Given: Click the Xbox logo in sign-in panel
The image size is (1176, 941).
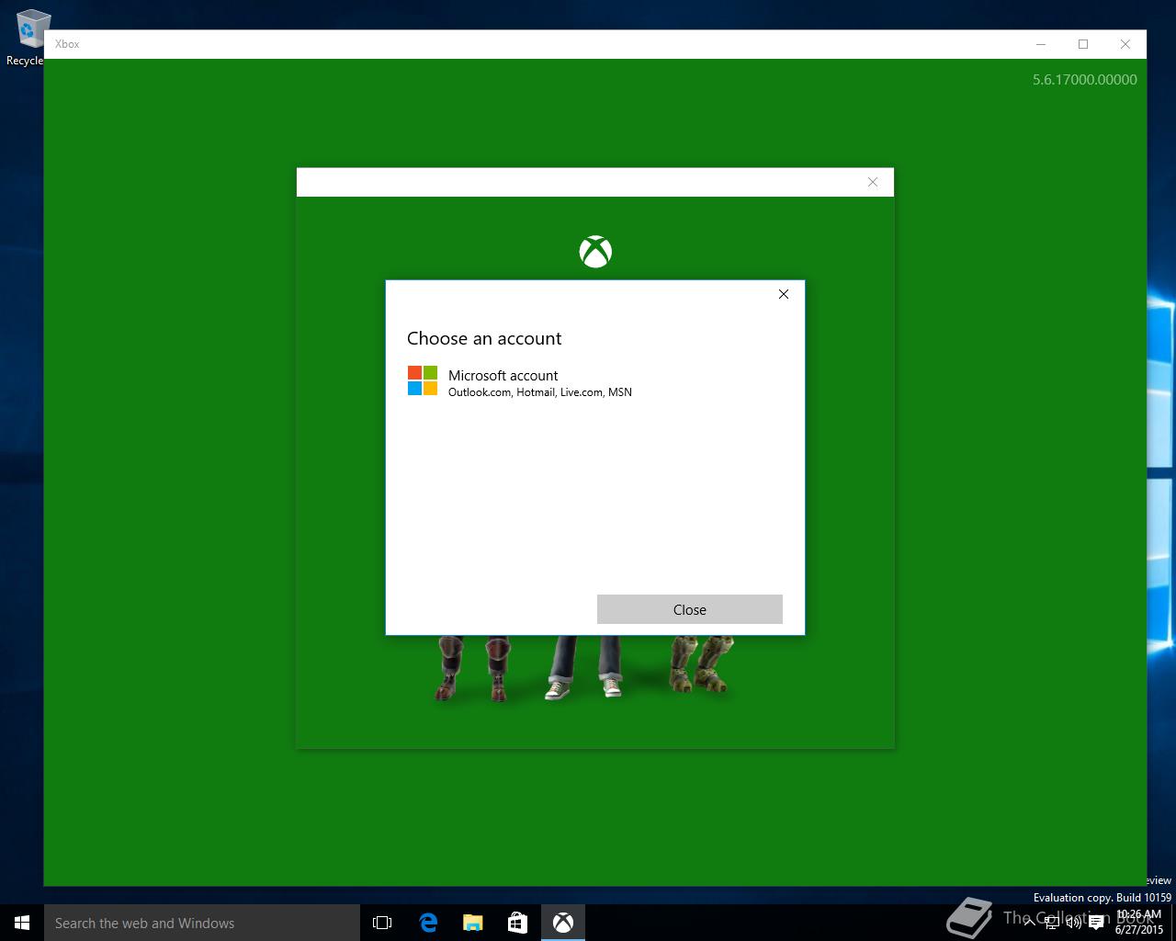Looking at the screenshot, I should (595, 252).
